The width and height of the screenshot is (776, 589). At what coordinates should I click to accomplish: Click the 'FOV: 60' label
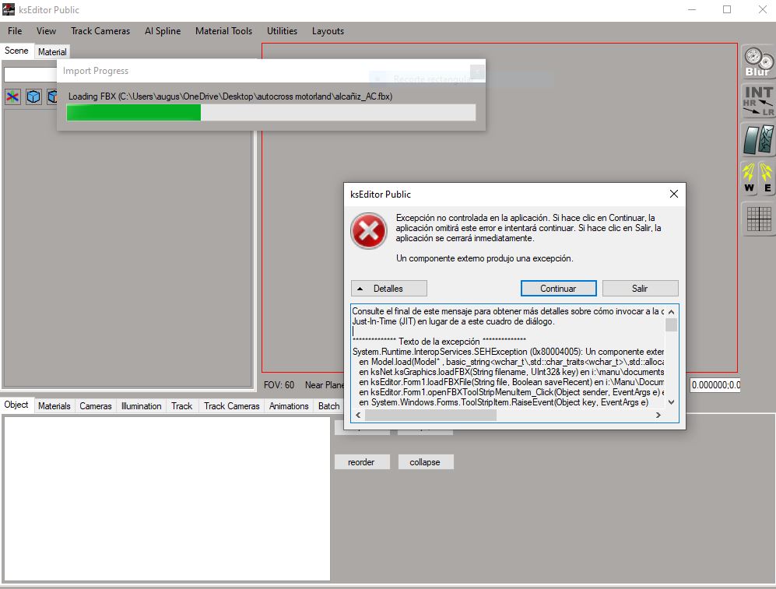click(x=279, y=384)
